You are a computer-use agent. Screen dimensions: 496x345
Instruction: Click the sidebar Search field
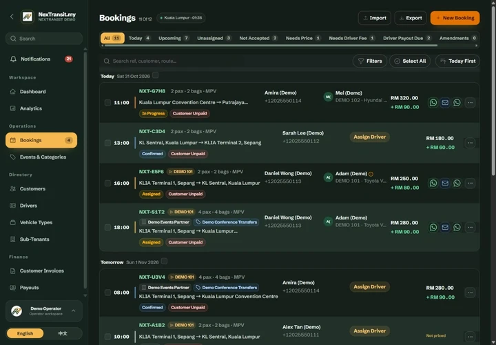(44, 39)
